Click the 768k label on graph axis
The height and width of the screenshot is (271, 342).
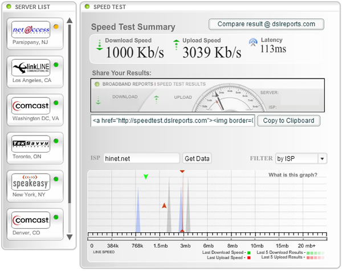click(x=137, y=246)
